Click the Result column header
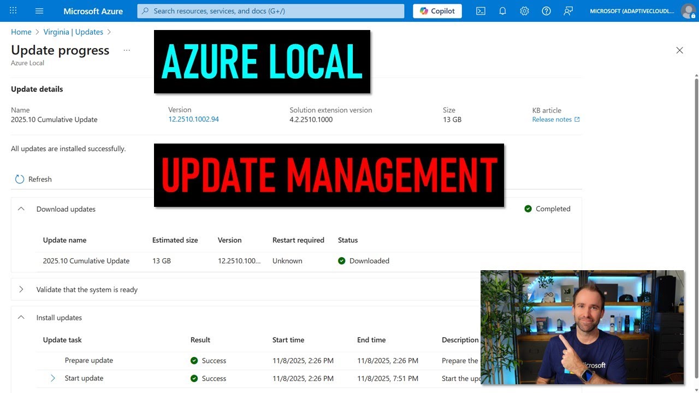The height and width of the screenshot is (393, 699). coord(200,340)
